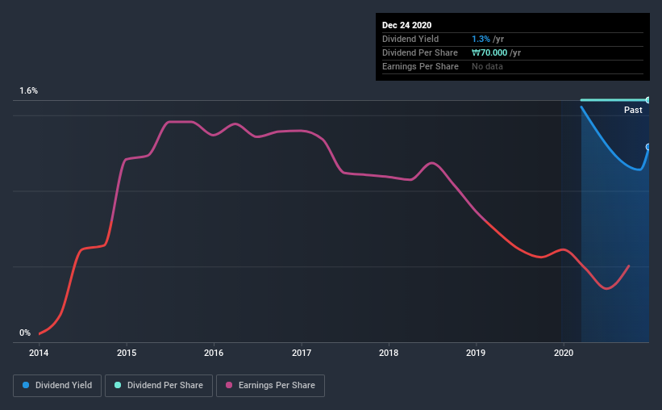Toggle the Earnings Per Share legend series
The image size is (662, 410).
(270, 386)
